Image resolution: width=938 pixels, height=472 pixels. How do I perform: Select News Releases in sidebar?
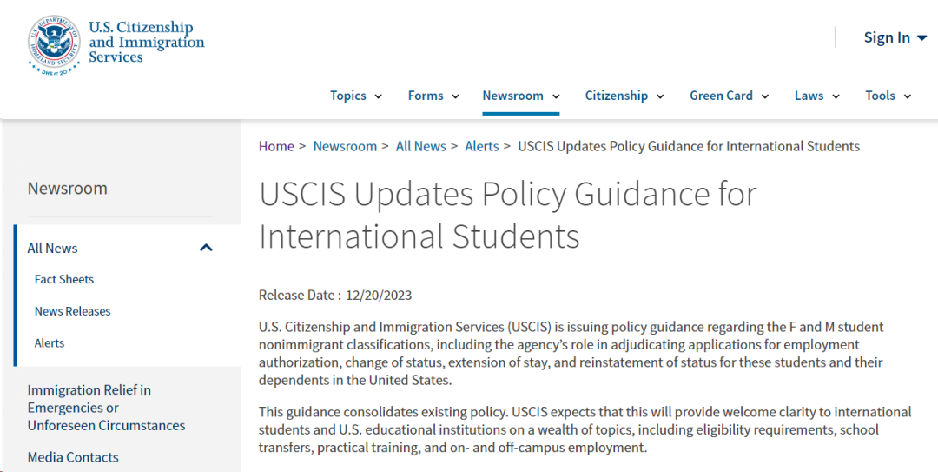(72, 311)
